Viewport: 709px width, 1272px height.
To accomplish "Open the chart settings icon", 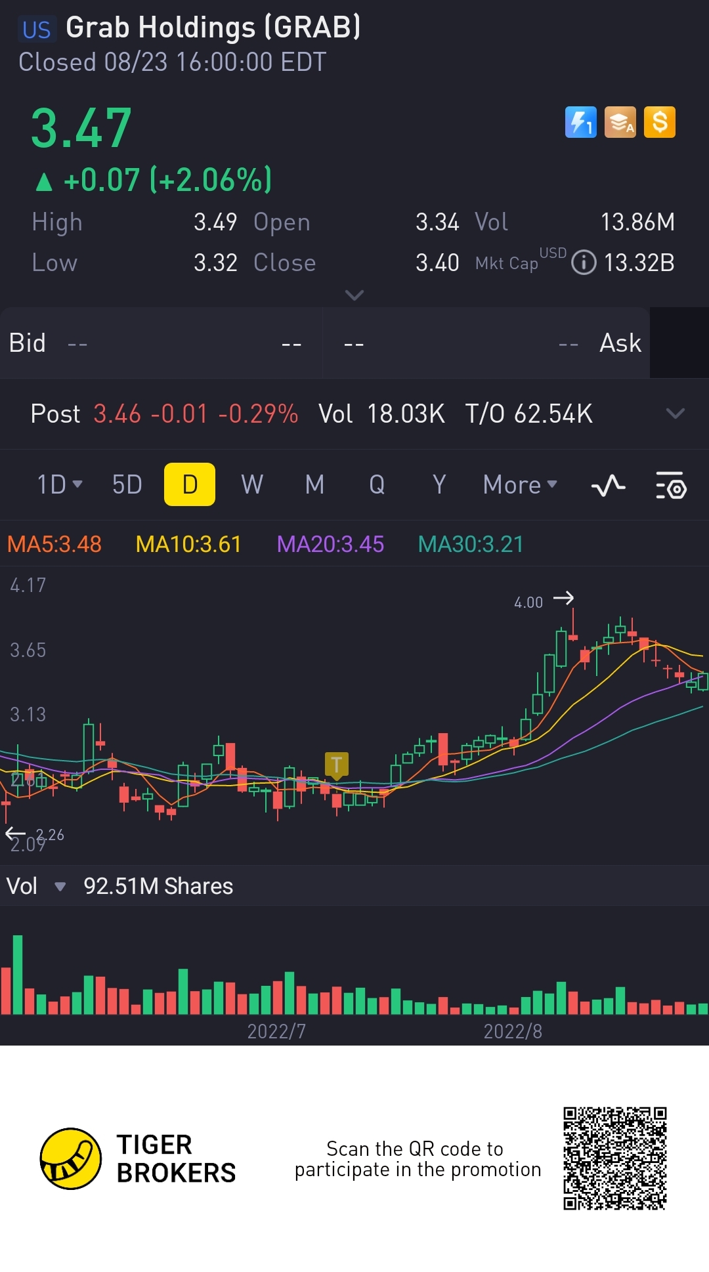I will pyautogui.click(x=671, y=486).
